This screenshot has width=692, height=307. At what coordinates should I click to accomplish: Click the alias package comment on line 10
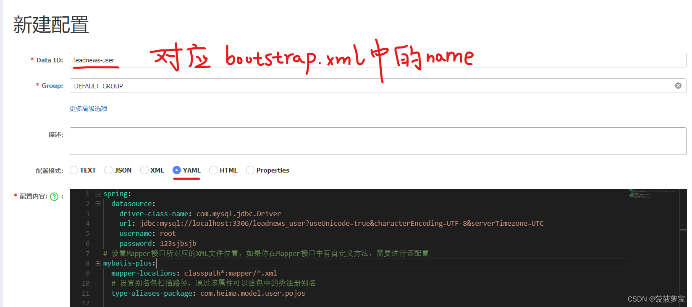tap(214, 283)
